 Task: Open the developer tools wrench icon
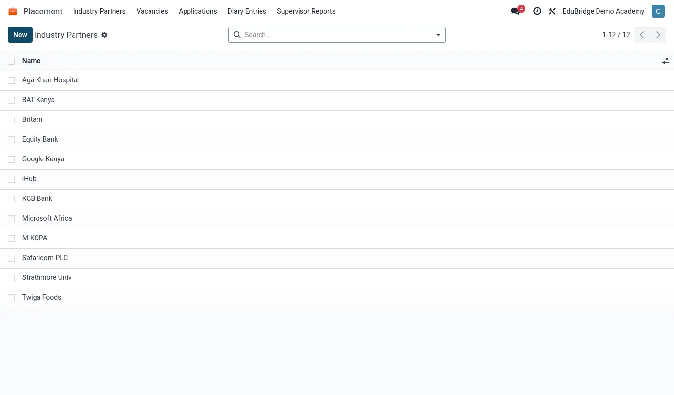point(552,11)
